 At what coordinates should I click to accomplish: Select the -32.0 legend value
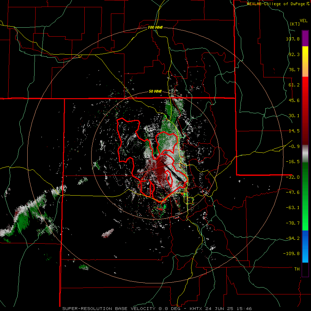(x=293, y=177)
